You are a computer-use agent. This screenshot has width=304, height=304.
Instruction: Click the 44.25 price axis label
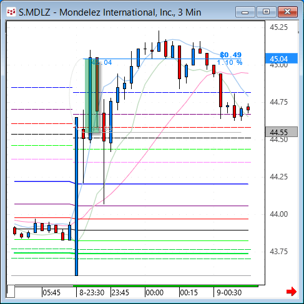278,177
